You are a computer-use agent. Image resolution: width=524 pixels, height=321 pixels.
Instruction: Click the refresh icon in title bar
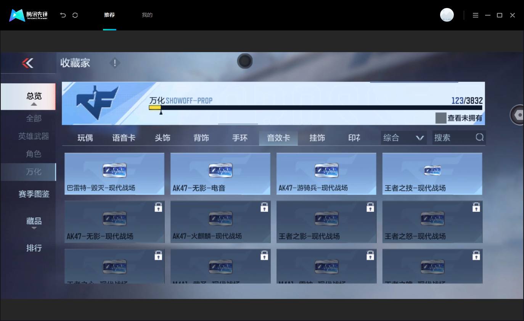tap(75, 15)
